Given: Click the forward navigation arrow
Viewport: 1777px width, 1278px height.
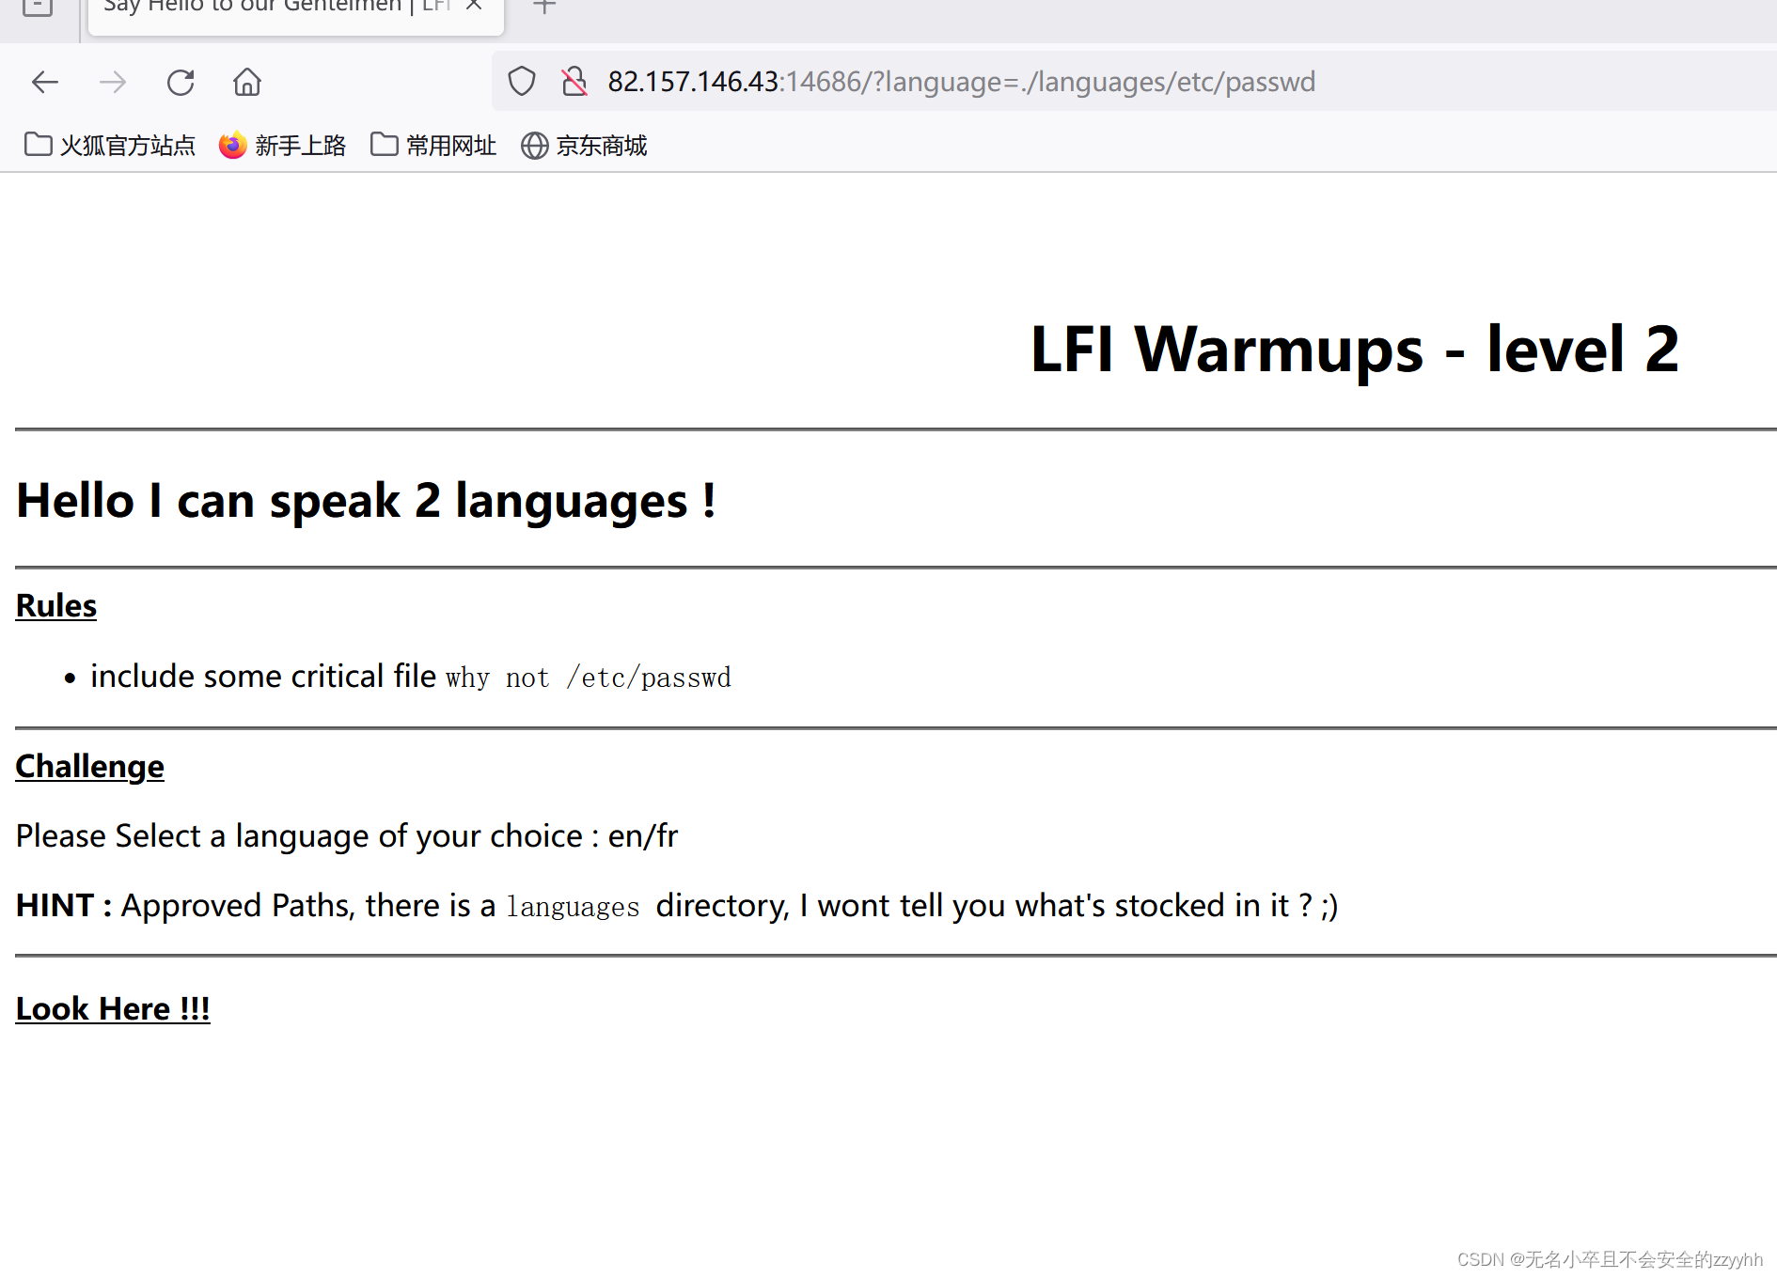Looking at the screenshot, I should click(113, 83).
